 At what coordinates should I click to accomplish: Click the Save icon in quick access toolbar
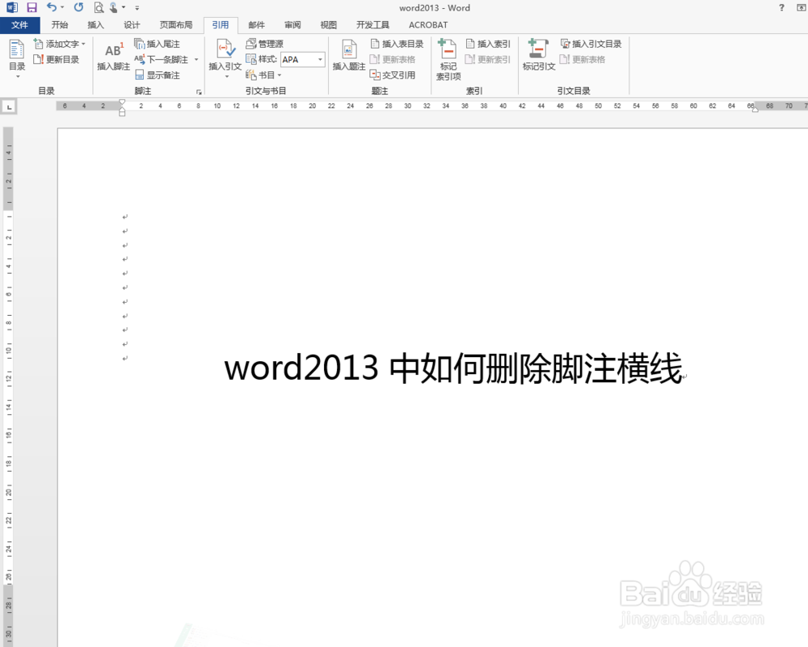pyautogui.click(x=32, y=7)
